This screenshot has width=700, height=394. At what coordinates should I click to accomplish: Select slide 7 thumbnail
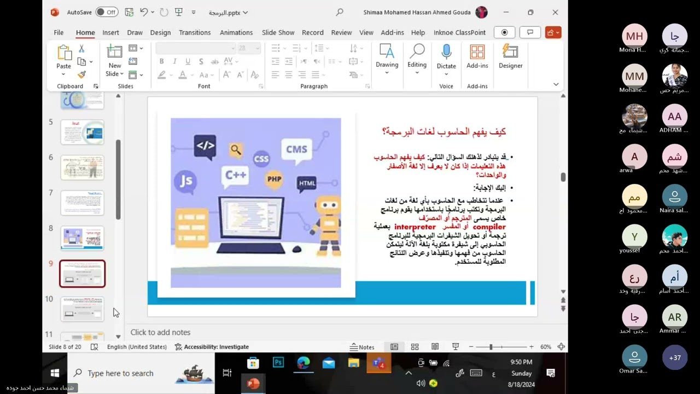click(x=82, y=203)
